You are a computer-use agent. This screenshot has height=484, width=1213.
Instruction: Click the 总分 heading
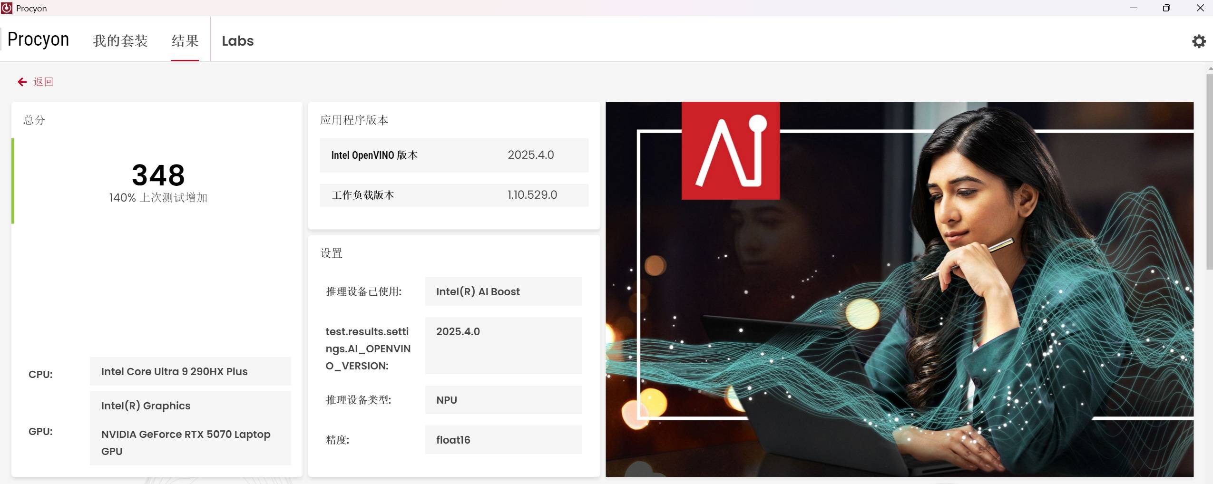pyautogui.click(x=34, y=120)
